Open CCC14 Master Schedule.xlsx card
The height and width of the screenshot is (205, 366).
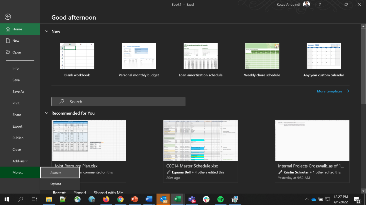[201, 151]
